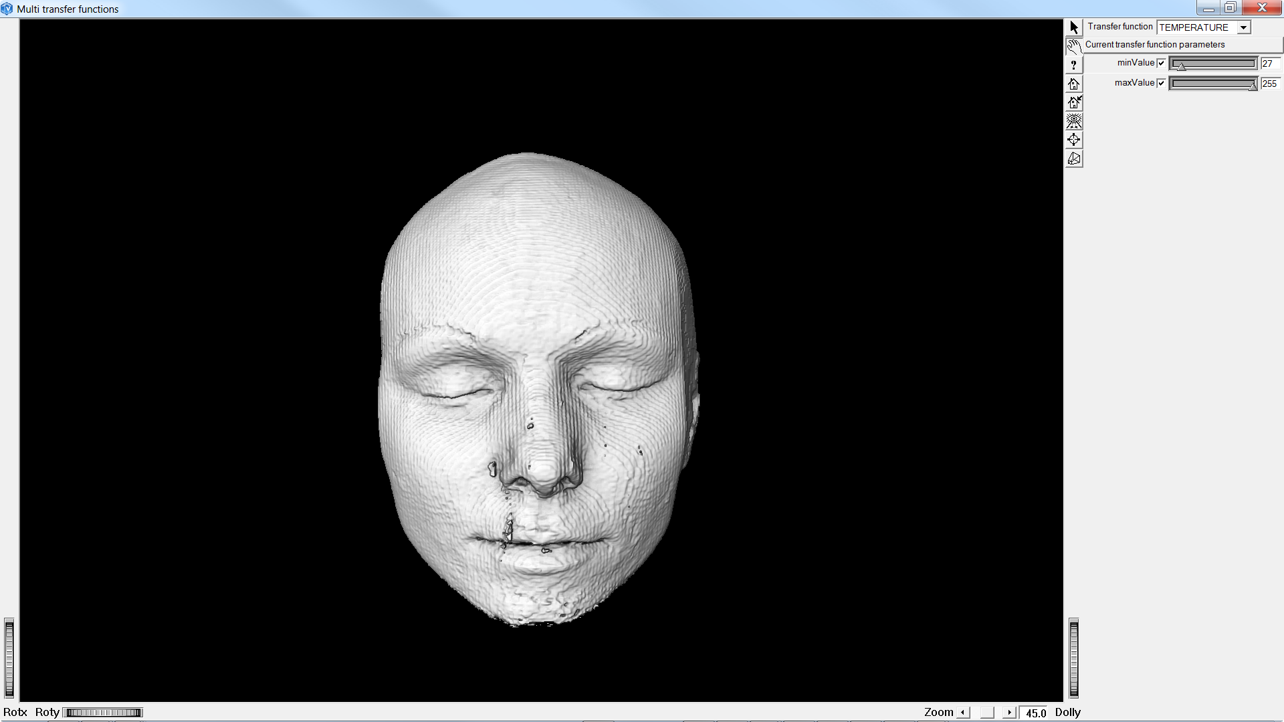1284x722 pixels.
Task: Click Zoom right arrow button
Action: (1009, 713)
